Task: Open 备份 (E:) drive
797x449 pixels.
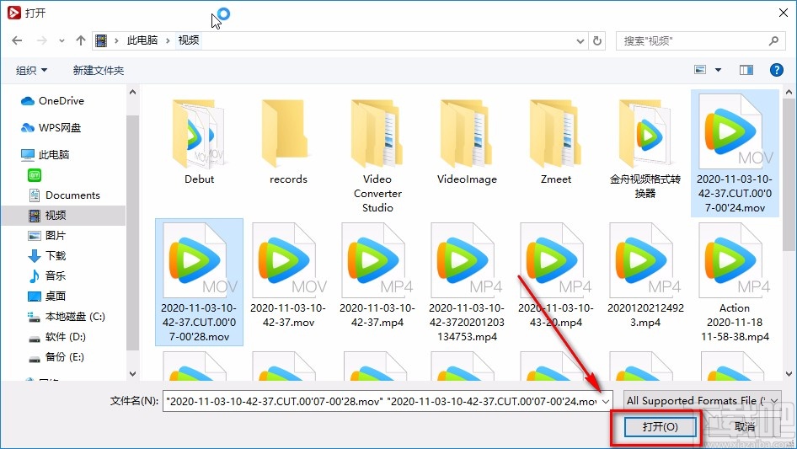Action: (x=56, y=357)
